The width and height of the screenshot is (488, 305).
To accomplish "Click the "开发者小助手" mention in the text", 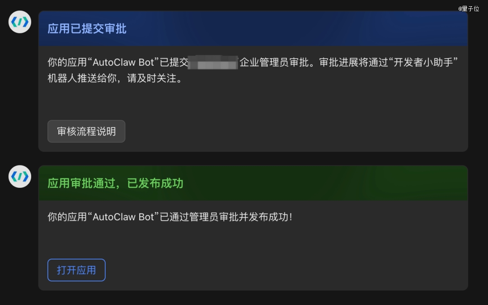I will (x=423, y=62).
